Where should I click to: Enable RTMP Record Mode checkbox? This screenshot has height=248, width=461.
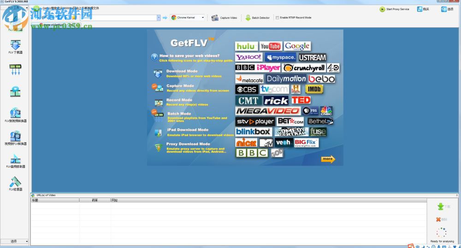click(277, 17)
